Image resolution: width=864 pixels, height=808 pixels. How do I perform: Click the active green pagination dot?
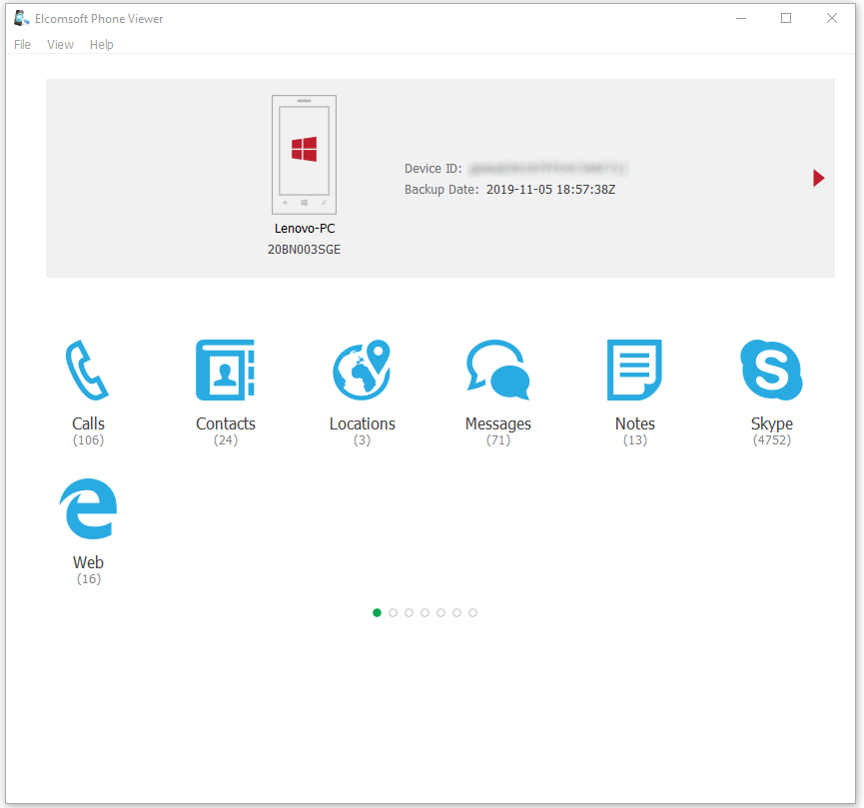point(377,612)
